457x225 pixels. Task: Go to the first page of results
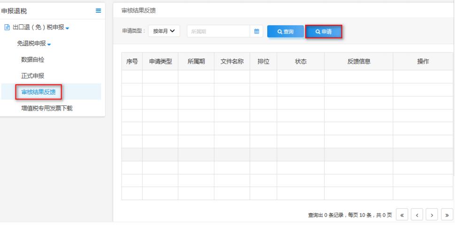(403, 215)
